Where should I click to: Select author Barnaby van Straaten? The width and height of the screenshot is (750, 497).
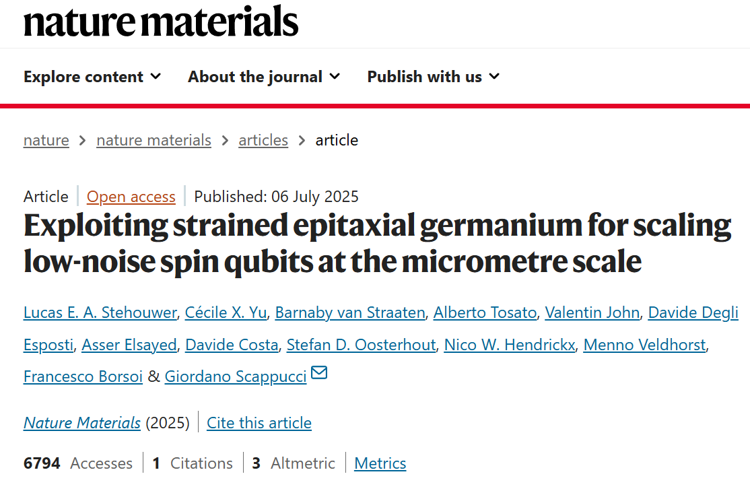pos(350,312)
